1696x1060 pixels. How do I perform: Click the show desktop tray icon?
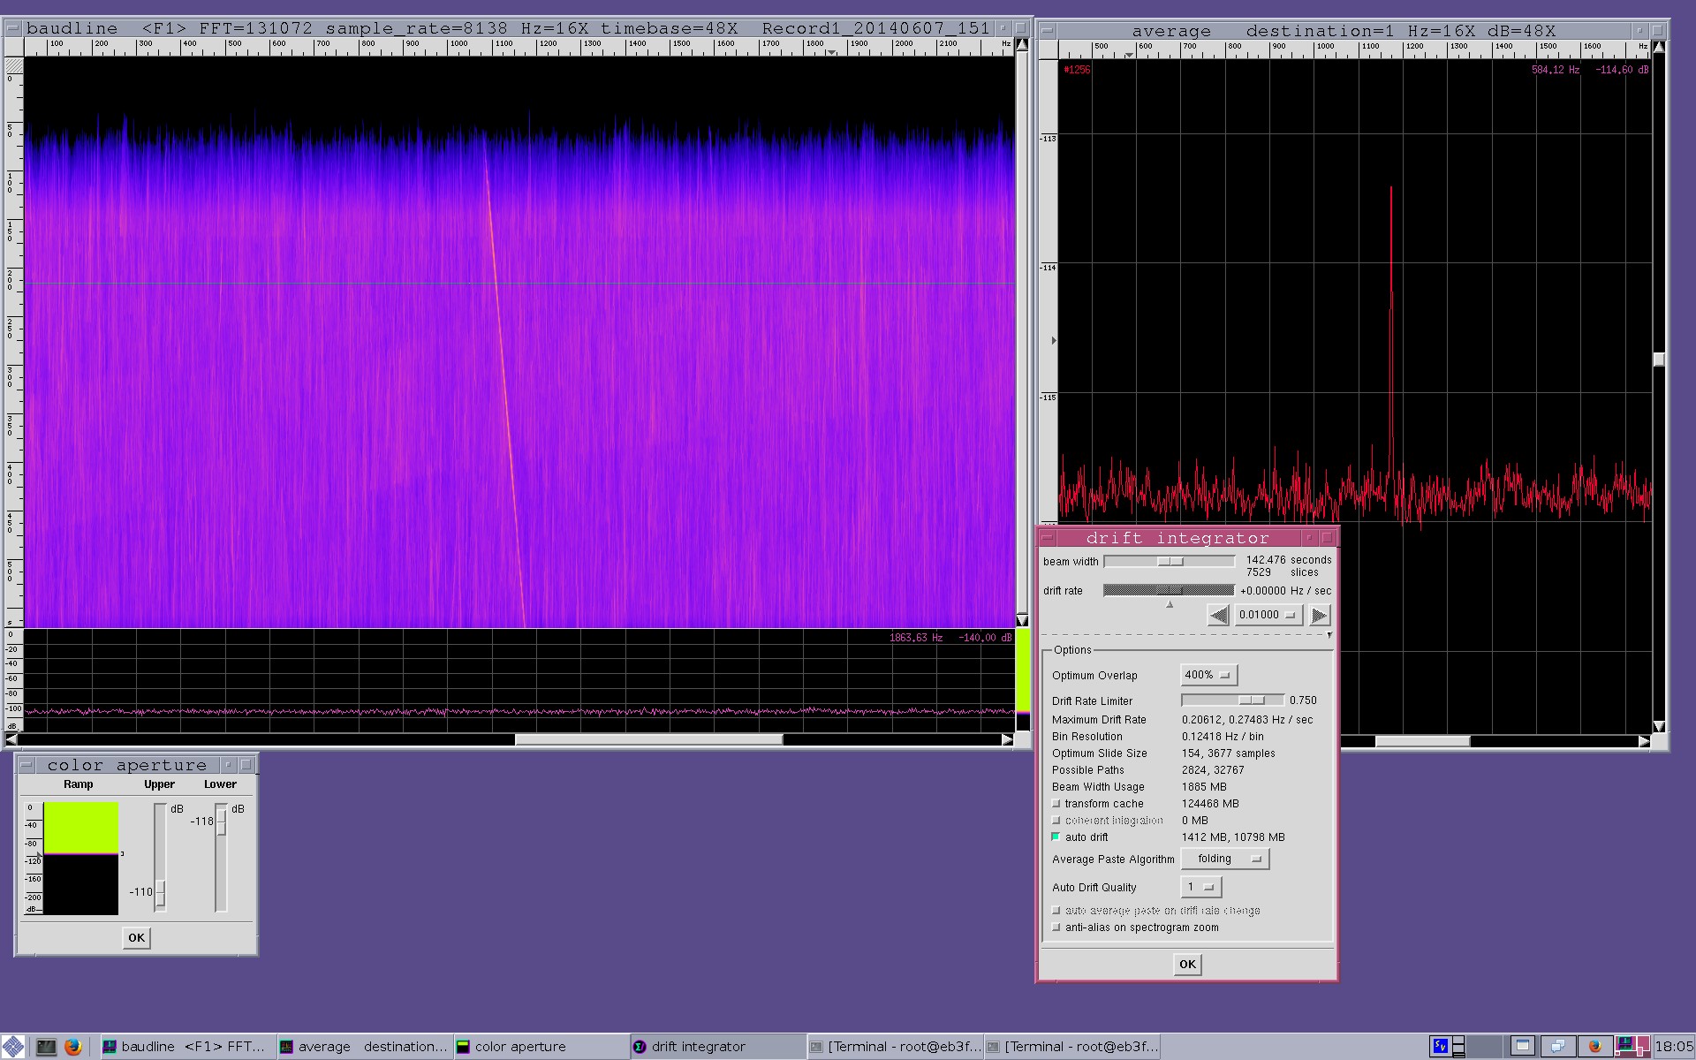[x=1557, y=1047]
